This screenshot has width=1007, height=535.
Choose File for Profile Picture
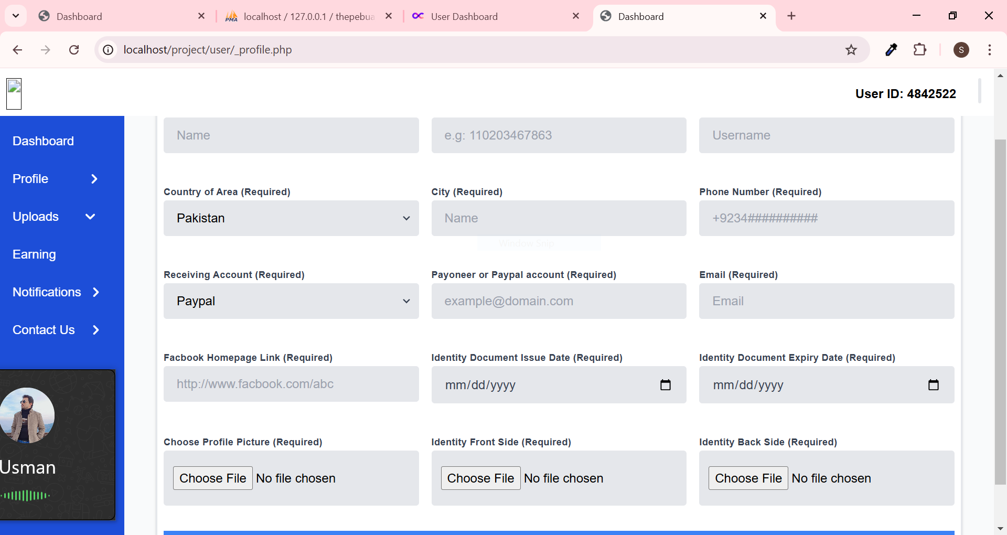pyautogui.click(x=213, y=478)
